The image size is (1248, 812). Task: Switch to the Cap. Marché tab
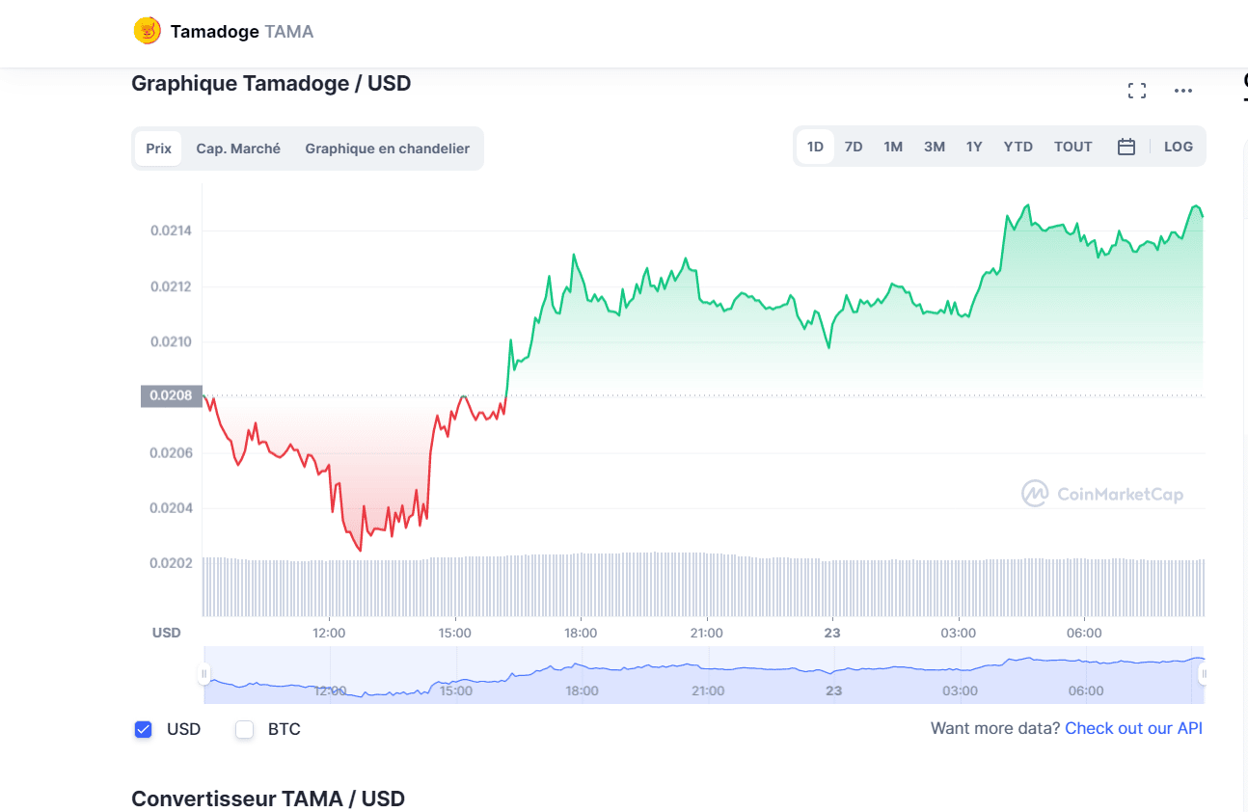pyautogui.click(x=238, y=149)
